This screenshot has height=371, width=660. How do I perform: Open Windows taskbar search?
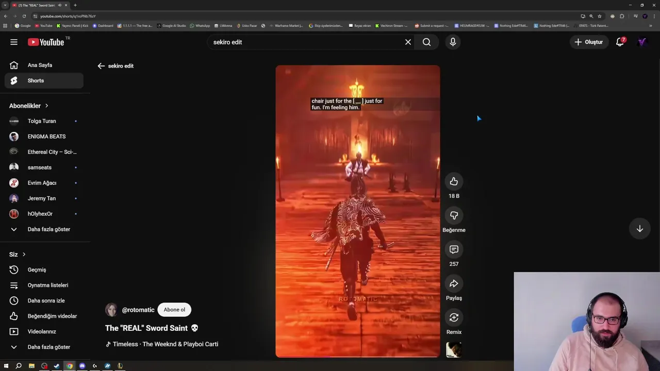(19, 366)
